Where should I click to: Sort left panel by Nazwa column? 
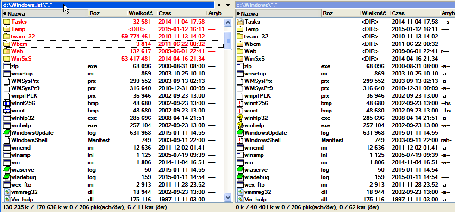click(45, 13)
